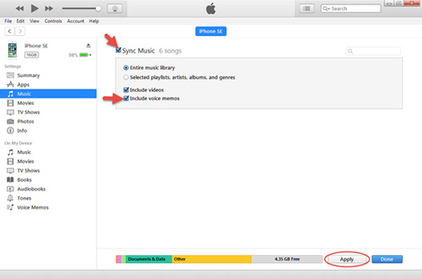Click the Documents & Data storage segment
422x279 pixels.
[x=148, y=259]
